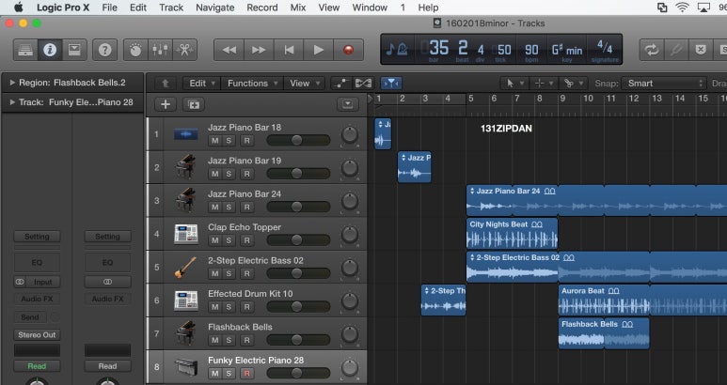Mute the Jazz Piano Bar 18 track

pyautogui.click(x=214, y=141)
